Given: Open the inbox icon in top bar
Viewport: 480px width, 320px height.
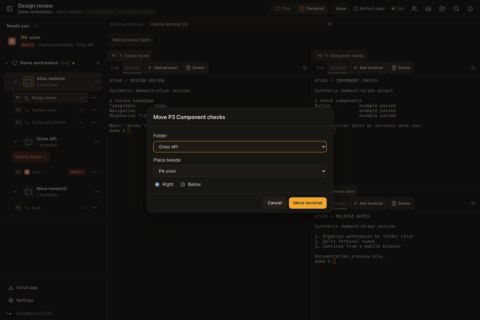Looking at the screenshot, I should click(x=428, y=9).
